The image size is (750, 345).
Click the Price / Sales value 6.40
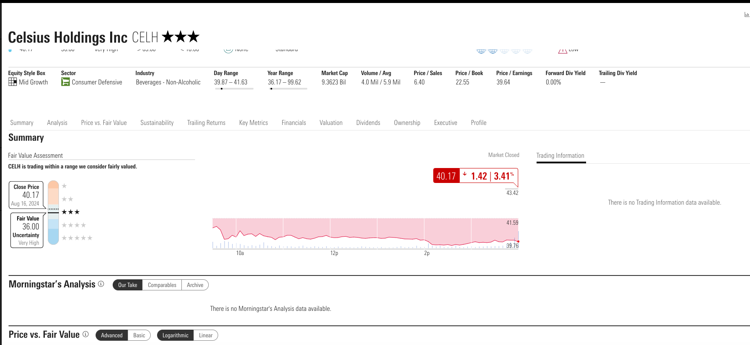pos(419,82)
